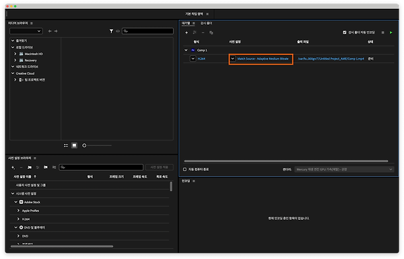Click the default workspace tab at top

194,14
